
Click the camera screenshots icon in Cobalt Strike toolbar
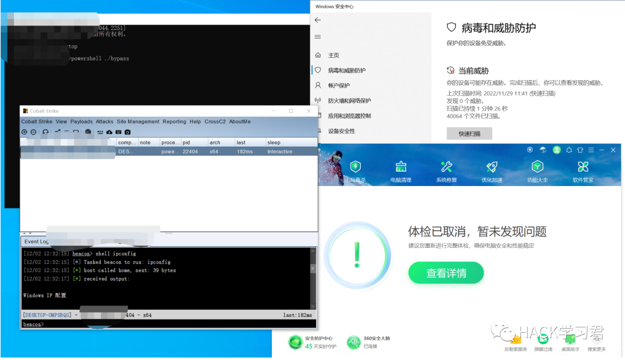coord(127,132)
